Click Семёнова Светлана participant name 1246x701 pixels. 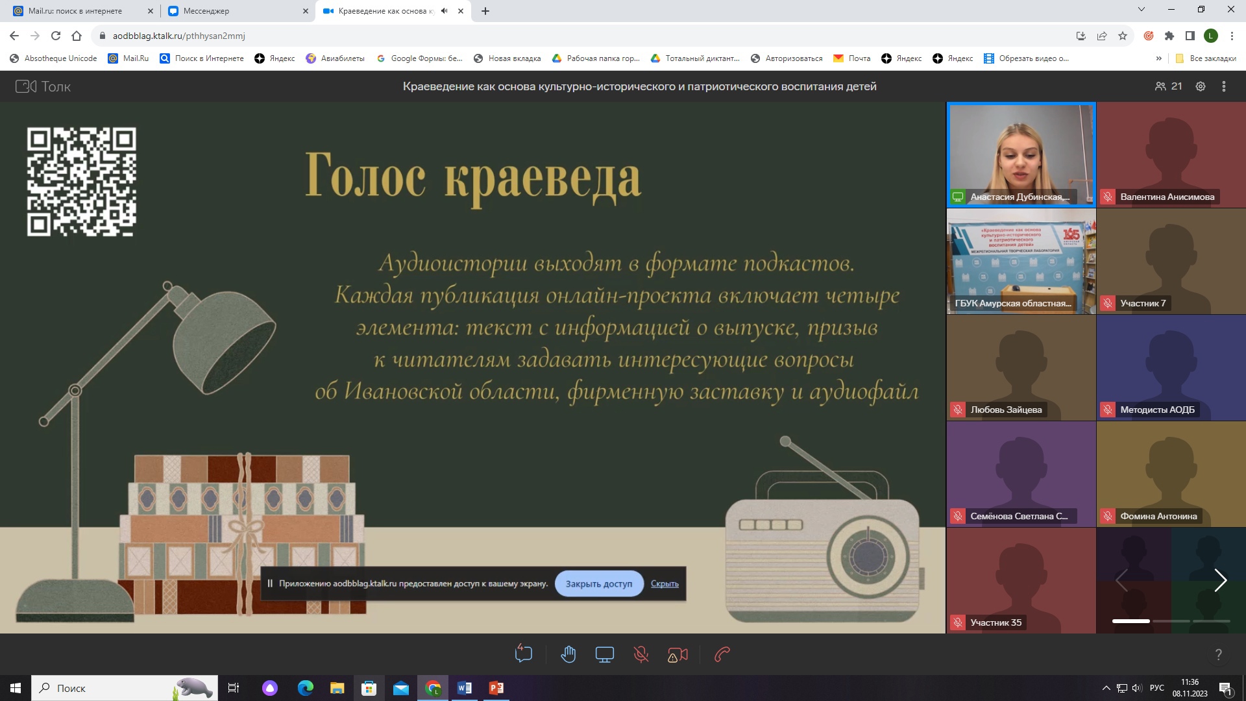tap(1019, 516)
